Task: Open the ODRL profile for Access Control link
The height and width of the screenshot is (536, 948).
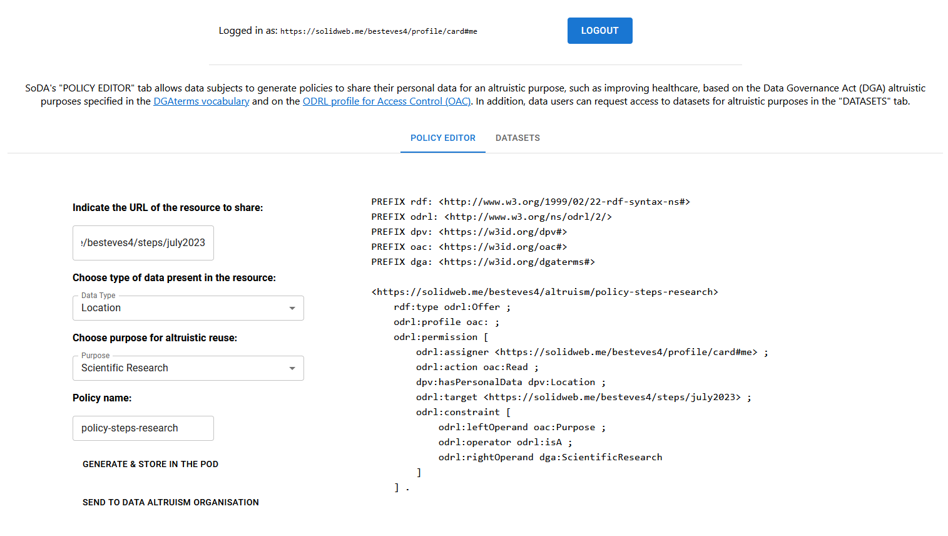Action: (x=386, y=101)
